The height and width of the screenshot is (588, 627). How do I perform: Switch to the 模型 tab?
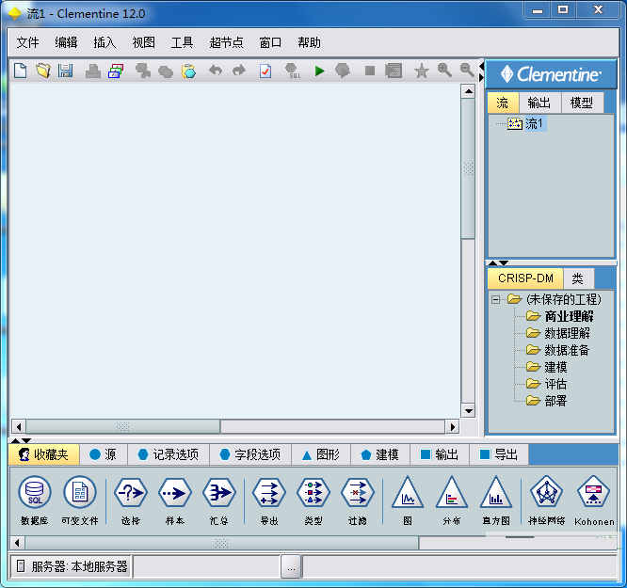tap(582, 103)
